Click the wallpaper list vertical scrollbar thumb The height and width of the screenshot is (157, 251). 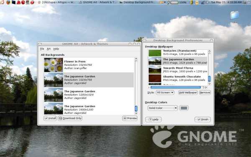[209, 79]
